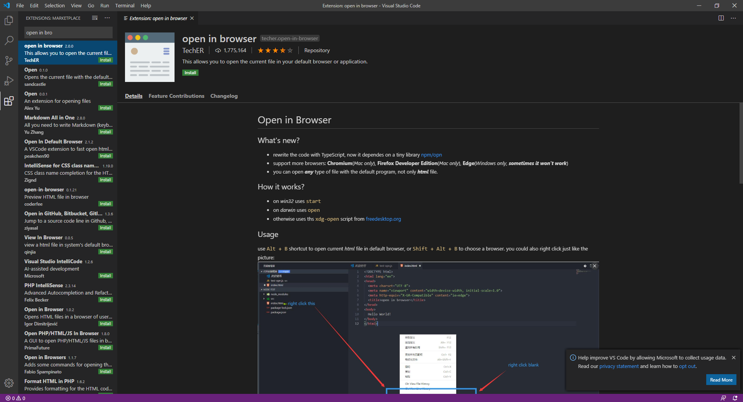Viewport: 743px width, 402px height.
Task: Close the 'Extension: open in browser' tab
Action: point(192,18)
